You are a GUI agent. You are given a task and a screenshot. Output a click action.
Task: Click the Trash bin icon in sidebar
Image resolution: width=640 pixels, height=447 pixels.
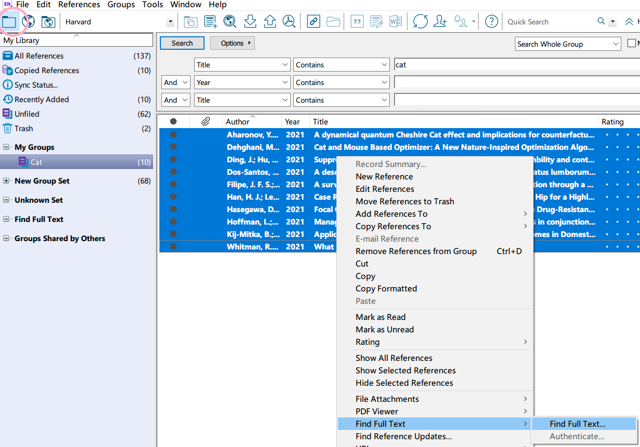click(x=7, y=129)
